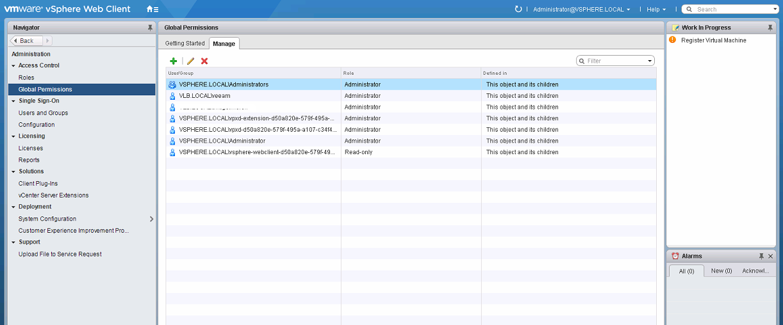Switch to the Getting Started tab
The image size is (783, 325).
pos(185,44)
